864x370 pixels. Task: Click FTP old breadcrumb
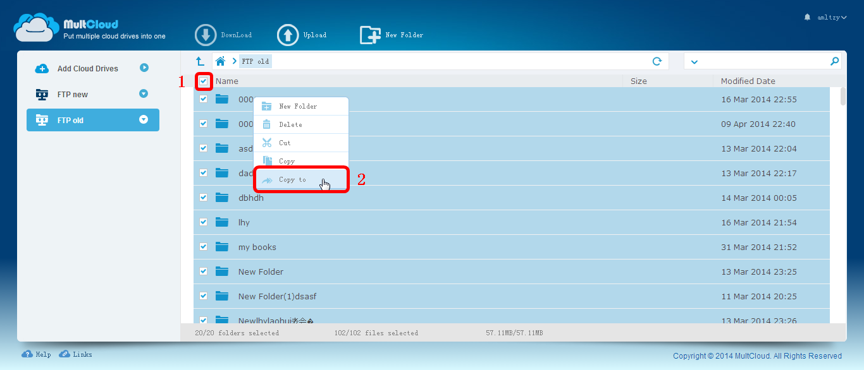click(256, 61)
